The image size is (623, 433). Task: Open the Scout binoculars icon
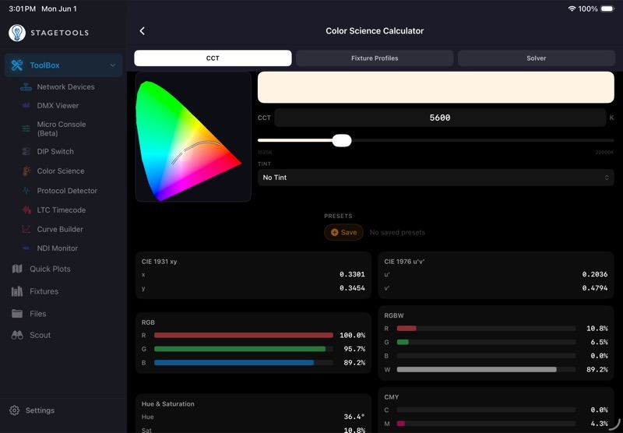click(x=17, y=336)
